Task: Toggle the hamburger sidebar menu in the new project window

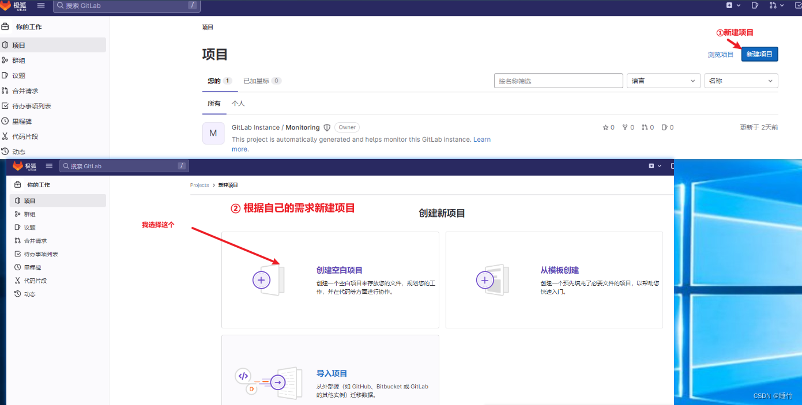Action: click(x=49, y=166)
